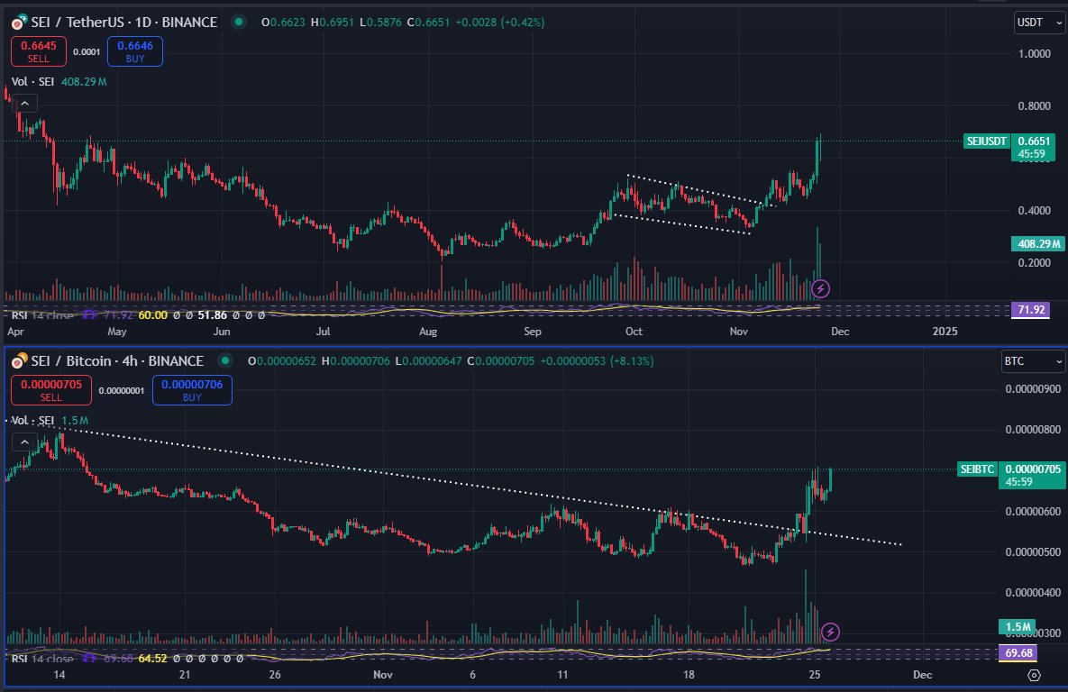
Task: Select RSI 14 close legend on SEI/TetherUS chart
Action: 42,315
